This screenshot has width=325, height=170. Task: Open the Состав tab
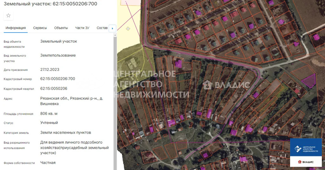pyautogui.click(x=102, y=28)
